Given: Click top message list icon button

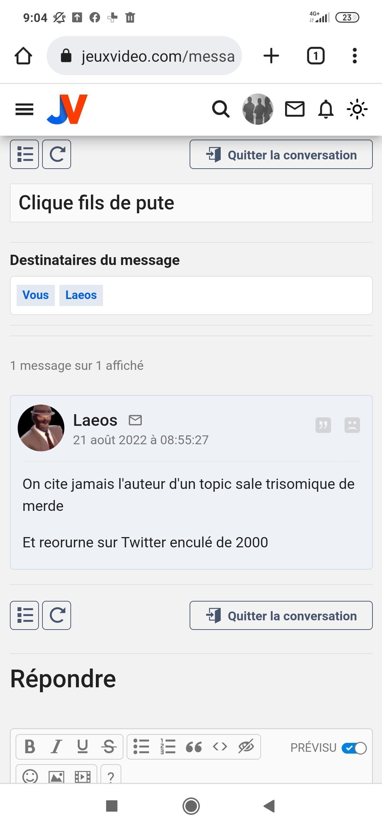Looking at the screenshot, I should 24,154.
